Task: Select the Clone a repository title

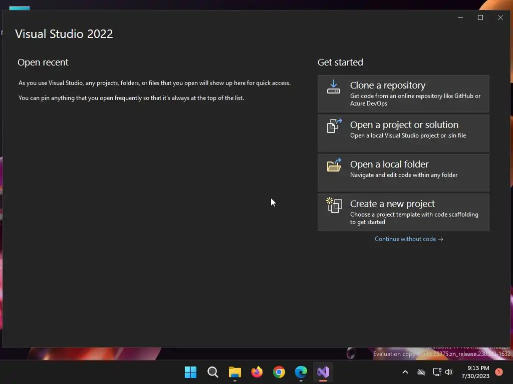Action: (x=388, y=85)
